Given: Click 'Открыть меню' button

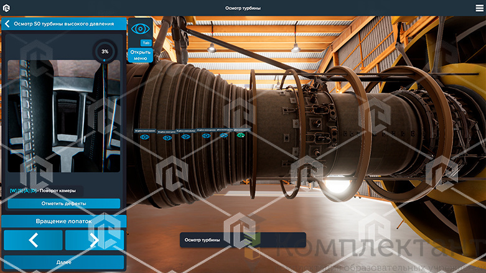Looking at the screenshot, I should [141, 54].
